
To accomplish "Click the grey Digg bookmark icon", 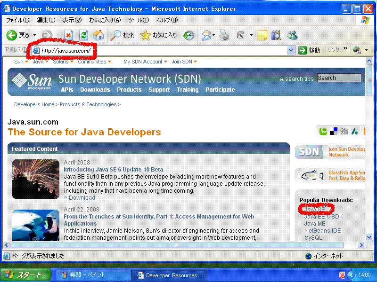I will (x=344, y=131).
